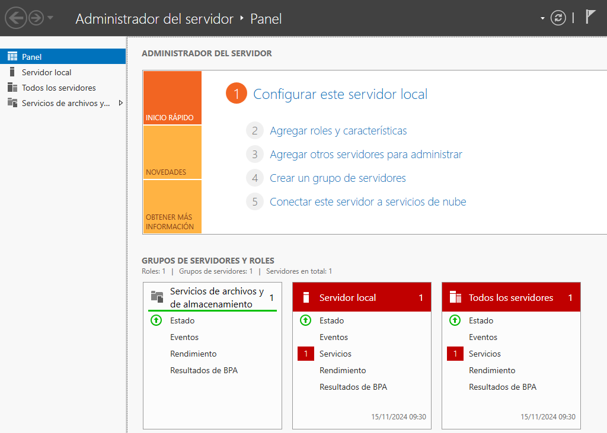Go back with the back arrow button
The width and height of the screenshot is (607, 433).
16,18
